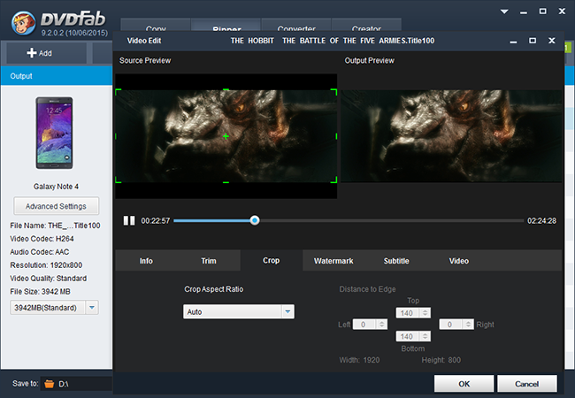This screenshot has width=575, height=398.
Task: Click the Resolution: 1920x800 text
Action: click(46, 265)
